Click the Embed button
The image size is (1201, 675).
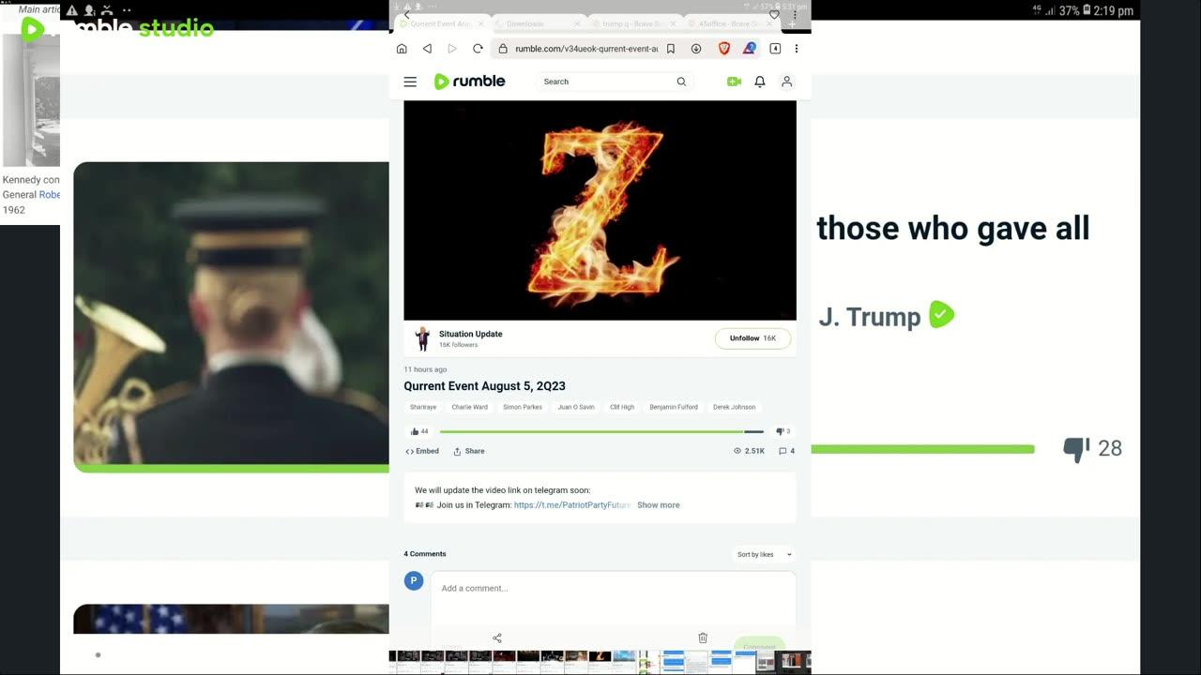tap(422, 451)
